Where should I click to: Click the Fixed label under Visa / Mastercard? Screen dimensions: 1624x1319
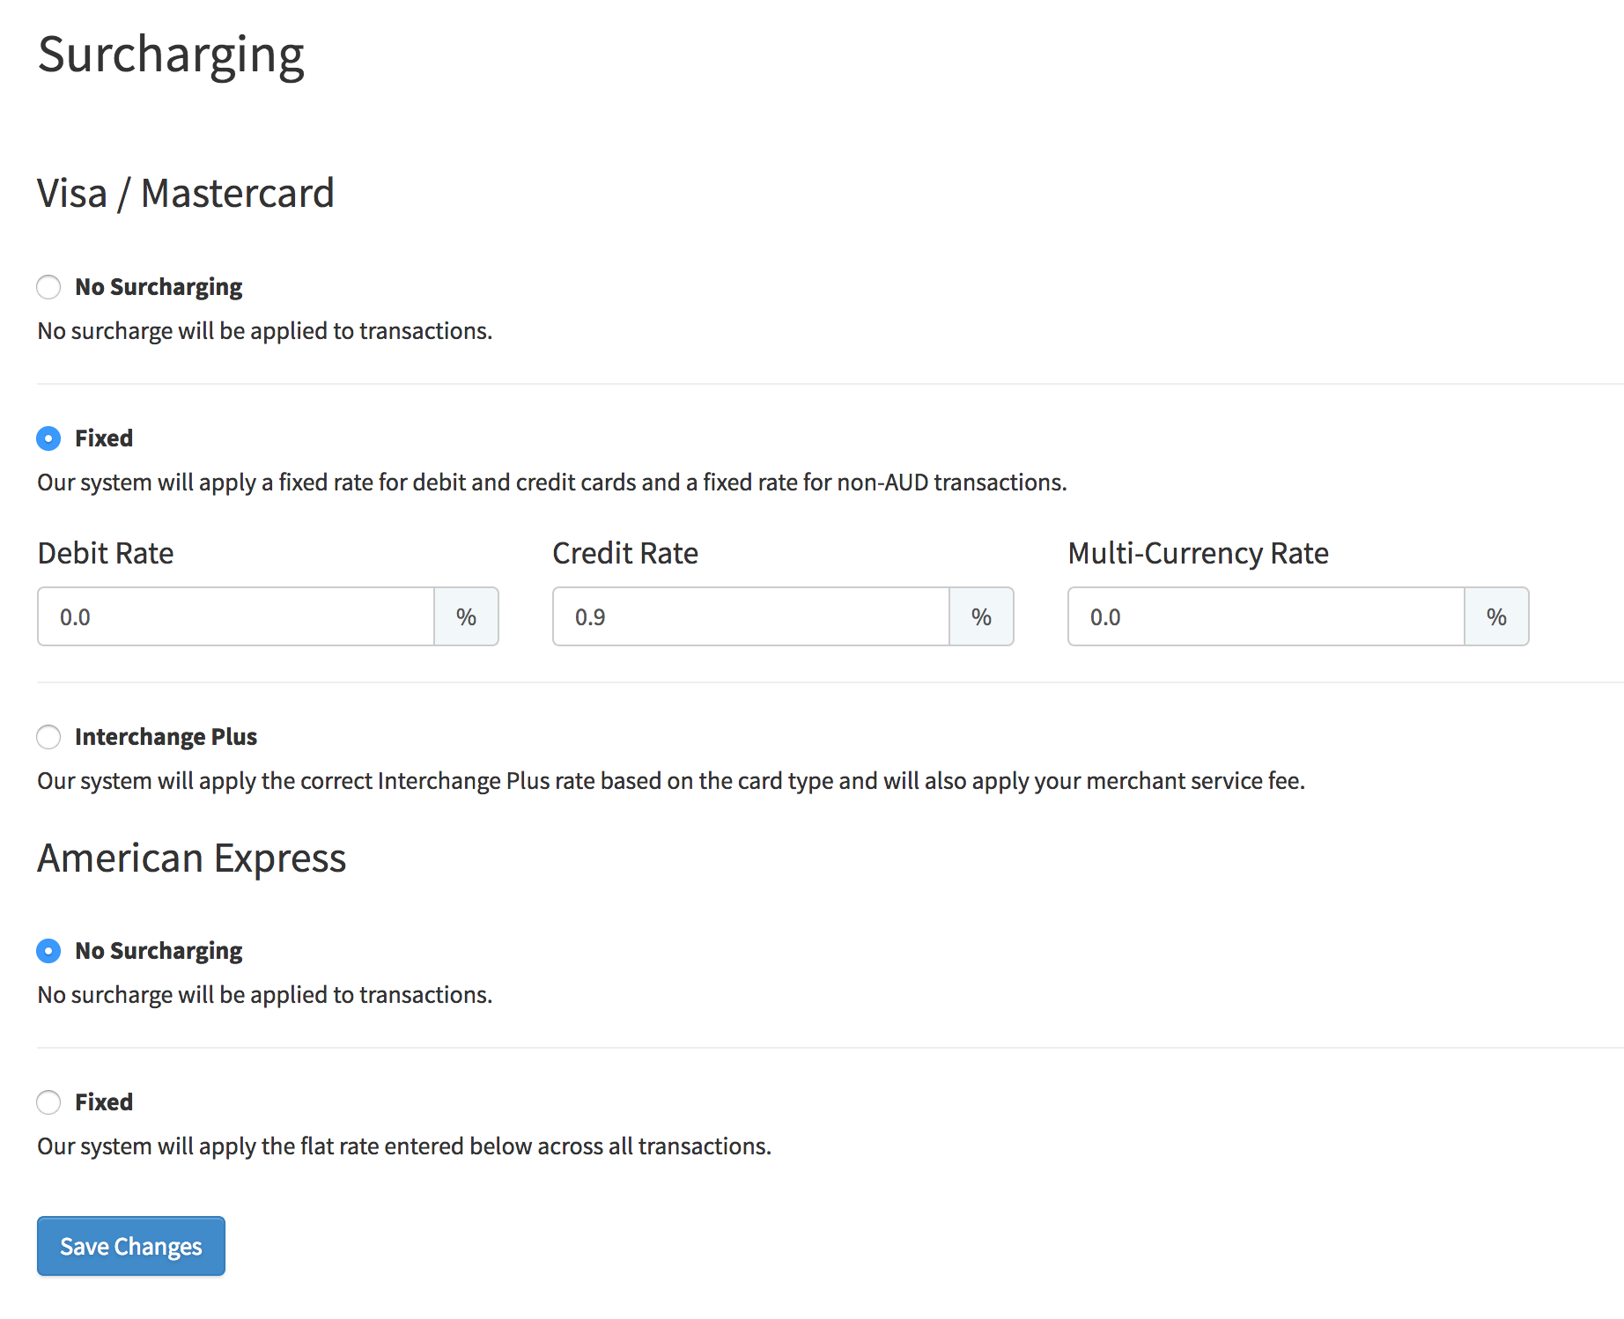coord(104,438)
